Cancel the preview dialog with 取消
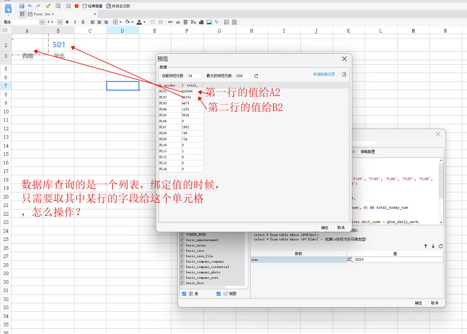 [341, 228]
